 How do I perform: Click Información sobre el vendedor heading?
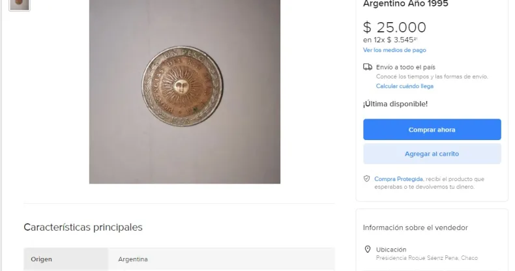coord(415,228)
